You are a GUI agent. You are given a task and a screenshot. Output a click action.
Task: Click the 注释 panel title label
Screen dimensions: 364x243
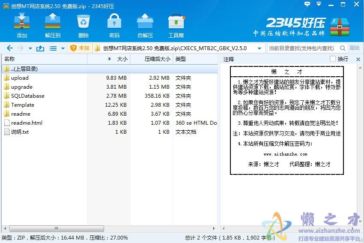point(228,59)
